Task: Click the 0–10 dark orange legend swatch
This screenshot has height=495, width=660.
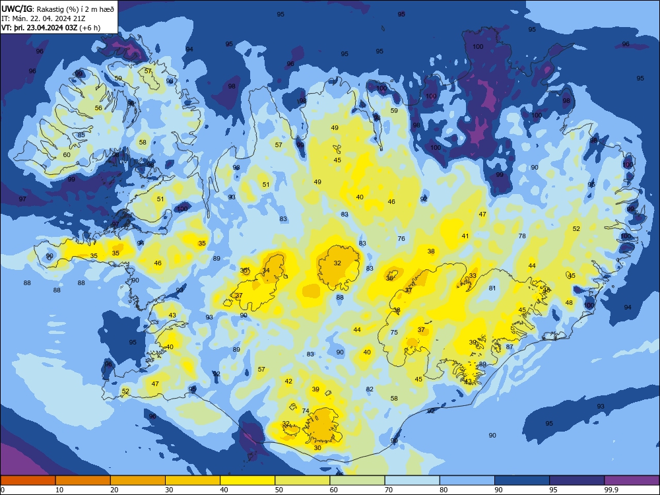Action: [28, 480]
